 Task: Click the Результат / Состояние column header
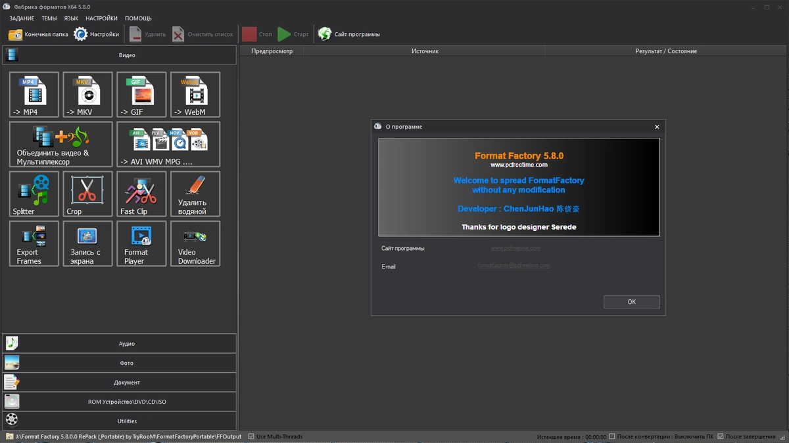coord(666,51)
